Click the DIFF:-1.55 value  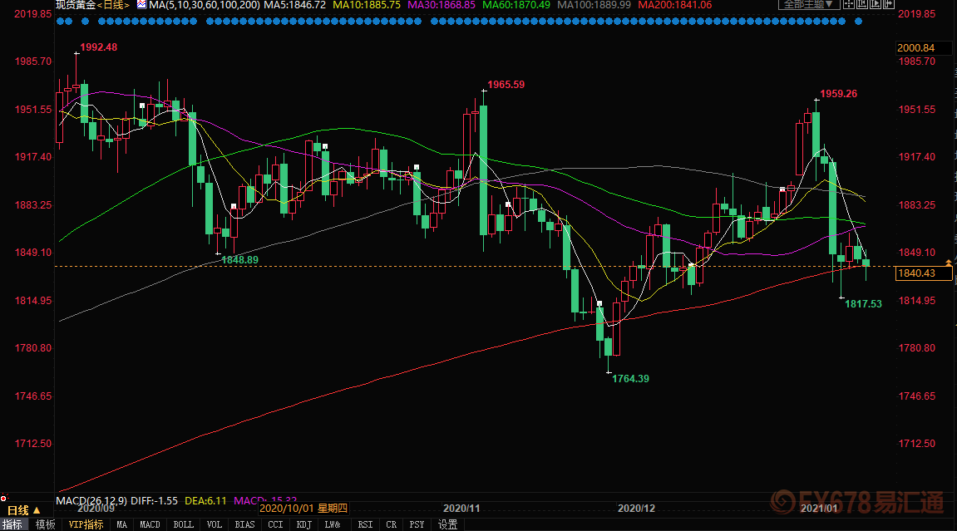[x=154, y=500]
